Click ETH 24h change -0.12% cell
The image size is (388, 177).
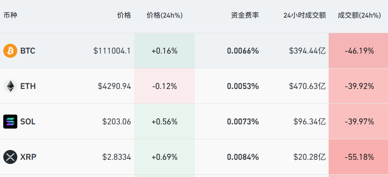pyautogui.click(x=165, y=86)
